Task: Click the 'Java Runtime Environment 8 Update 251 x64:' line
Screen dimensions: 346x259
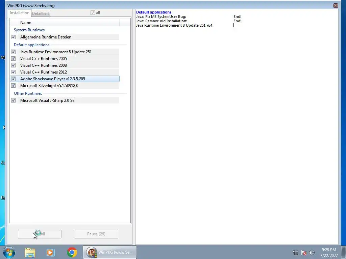Action: (175, 25)
